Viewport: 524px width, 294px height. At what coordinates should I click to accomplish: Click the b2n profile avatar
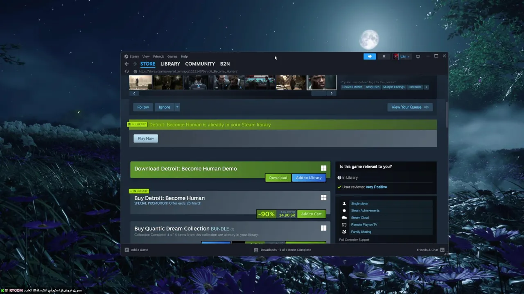[x=396, y=56]
